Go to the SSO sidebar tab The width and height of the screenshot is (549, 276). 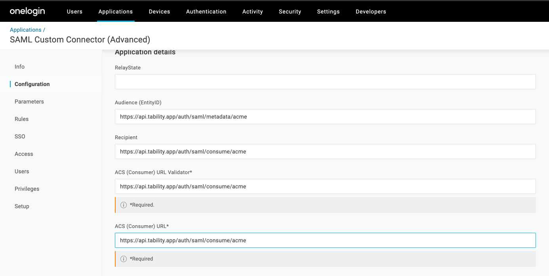[x=20, y=136]
